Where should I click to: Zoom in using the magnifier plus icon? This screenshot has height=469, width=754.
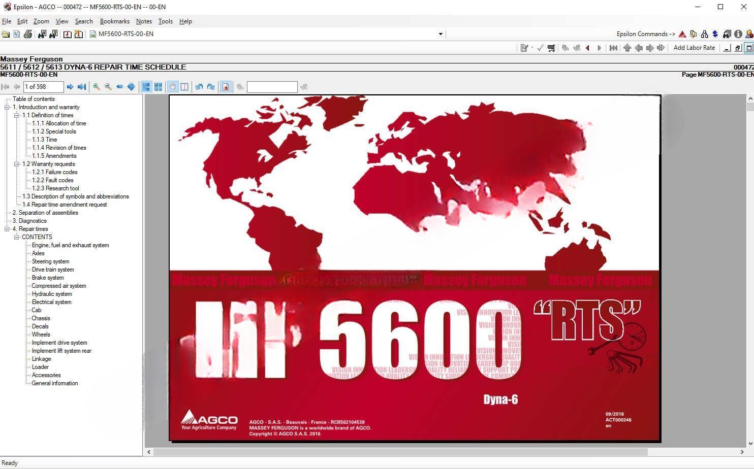(x=97, y=87)
